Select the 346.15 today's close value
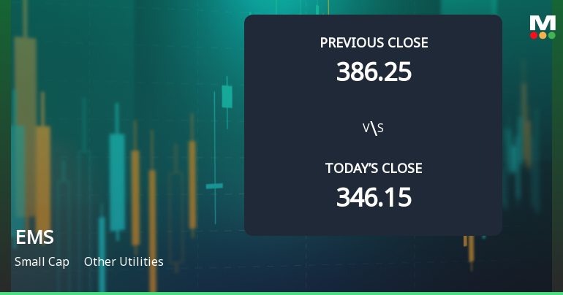Image resolution: width=563 pixels, height=295 pixels. (x=374, y=197)
